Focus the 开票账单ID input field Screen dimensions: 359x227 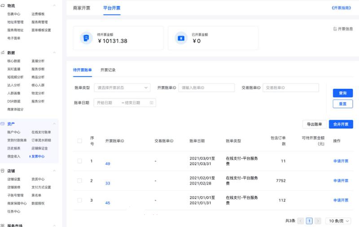(x=206, y=88)
